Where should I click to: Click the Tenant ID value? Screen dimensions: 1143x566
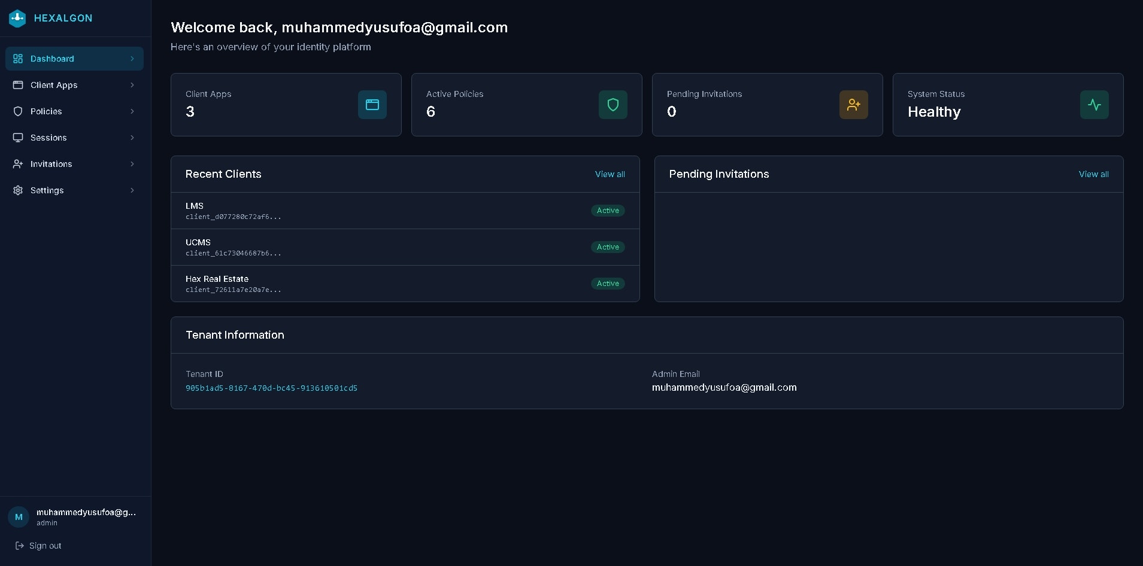[271, 388]
